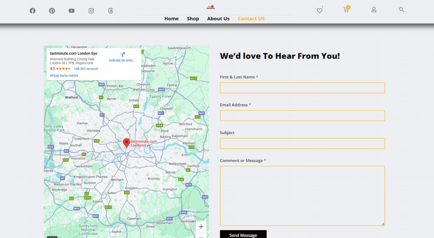The width and height of the screenshot is (434, 238).
Task: Open the user account icon
Action: click(374, 10)
